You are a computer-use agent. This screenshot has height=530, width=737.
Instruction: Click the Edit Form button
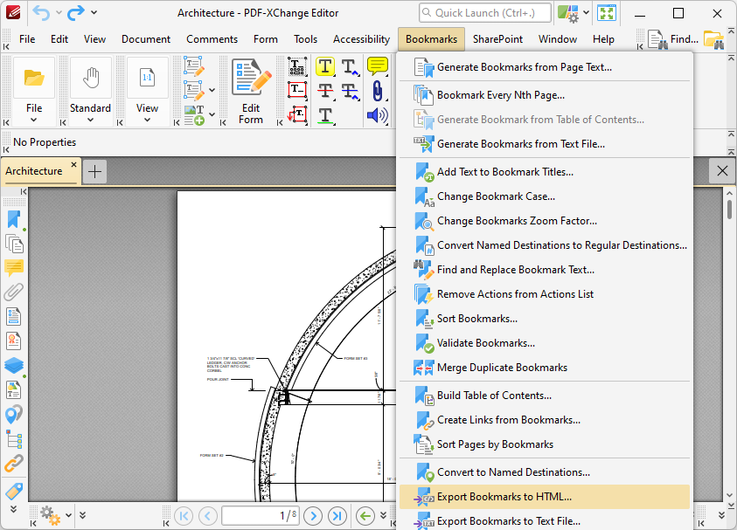[x=251, y=92]
